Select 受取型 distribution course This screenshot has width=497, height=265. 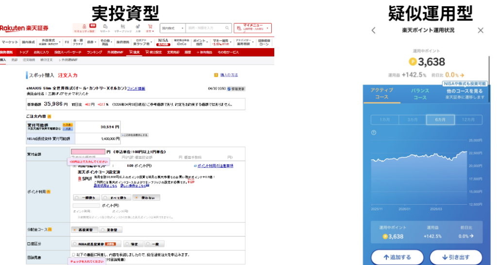pyautogui.click(x=110, y=230)
